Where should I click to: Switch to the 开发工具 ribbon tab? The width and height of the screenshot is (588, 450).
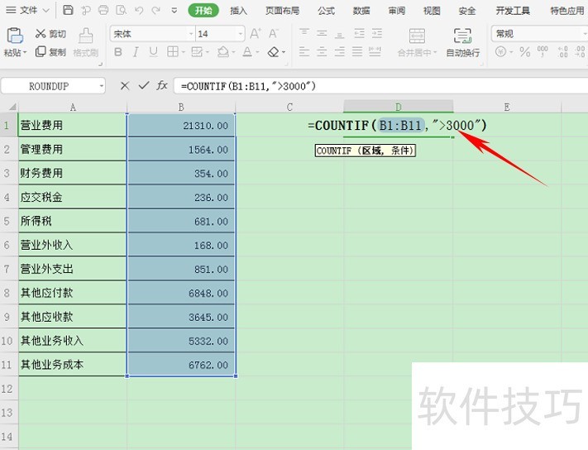tap(513, 11)
